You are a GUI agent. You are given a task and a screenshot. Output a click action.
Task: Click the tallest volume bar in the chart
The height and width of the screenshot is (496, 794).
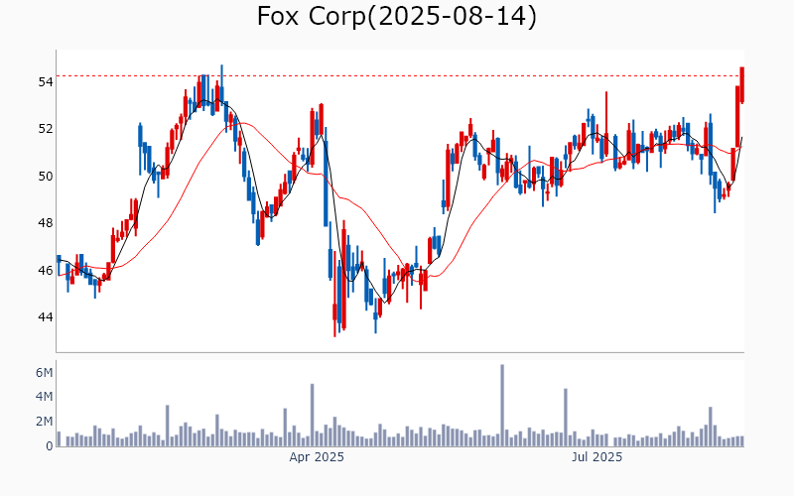point(502,406)
